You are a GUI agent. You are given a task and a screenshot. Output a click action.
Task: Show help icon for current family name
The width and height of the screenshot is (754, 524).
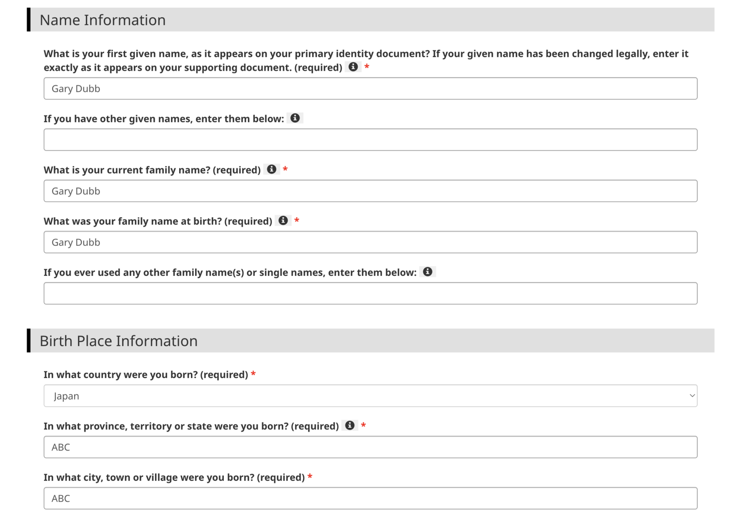[x=271, y=169]
